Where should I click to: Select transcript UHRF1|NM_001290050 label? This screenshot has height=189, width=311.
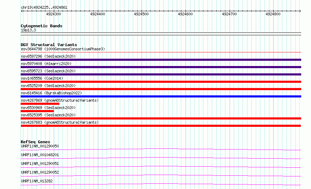point(40,146)
